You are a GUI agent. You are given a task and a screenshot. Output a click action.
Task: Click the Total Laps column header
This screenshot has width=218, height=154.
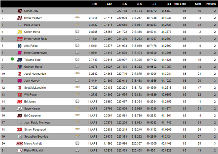tap(180, 4)
